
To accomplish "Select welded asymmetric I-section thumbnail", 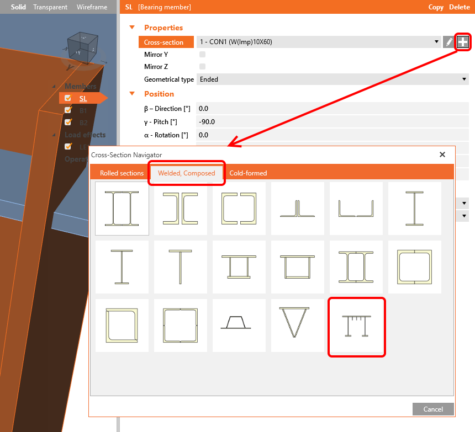I will coord(122,267).
